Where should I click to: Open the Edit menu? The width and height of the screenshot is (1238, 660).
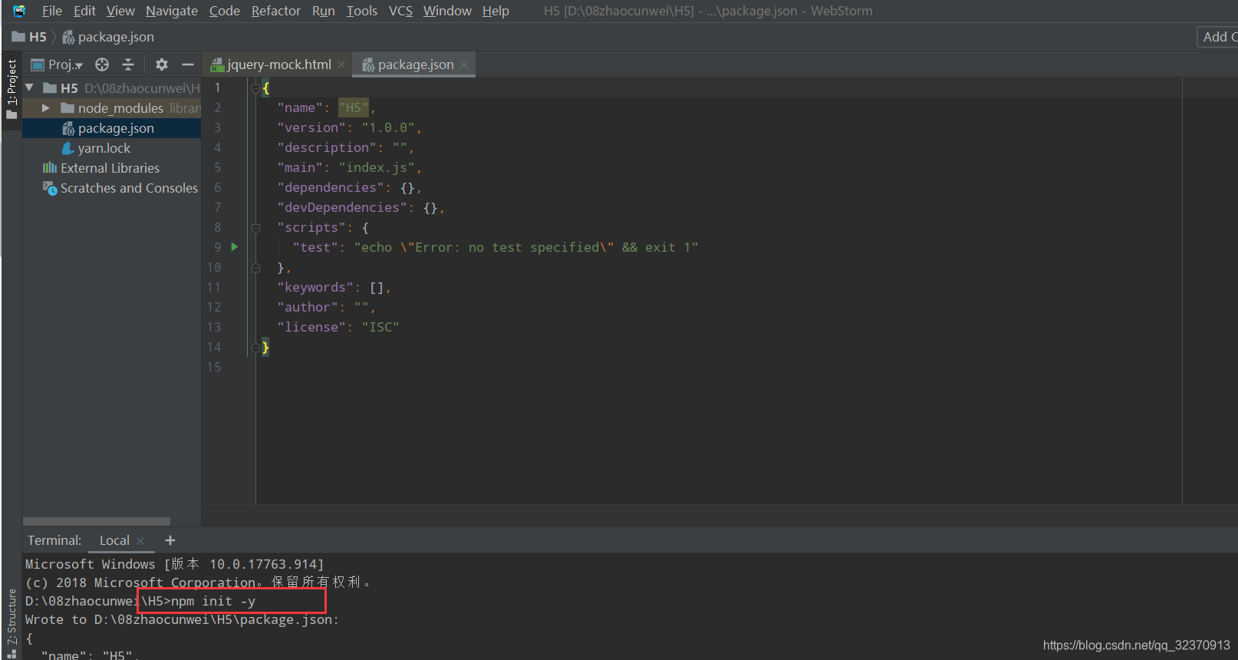click(x=84, y=11)
